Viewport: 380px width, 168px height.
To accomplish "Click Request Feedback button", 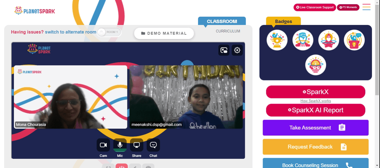I will point(315,147).
